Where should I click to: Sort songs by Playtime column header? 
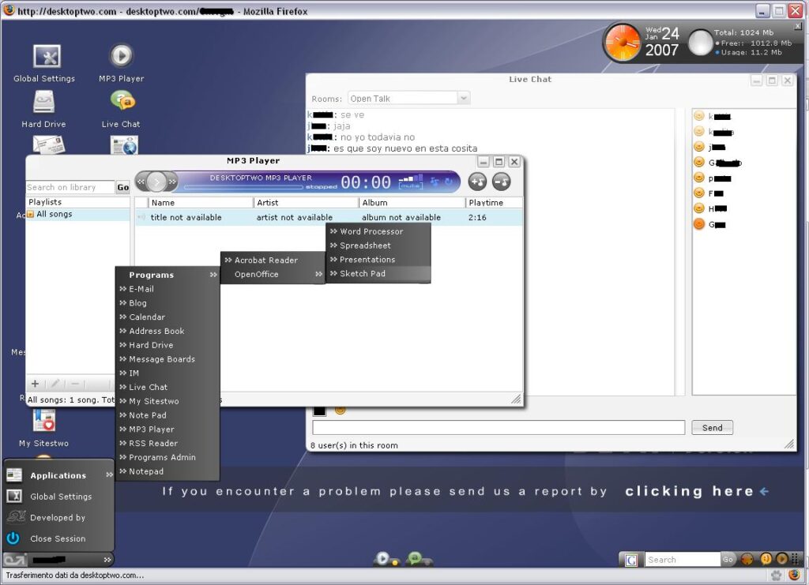click(494, 203)
